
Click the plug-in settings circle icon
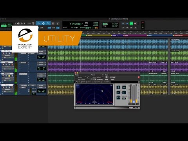click(103, 75)
